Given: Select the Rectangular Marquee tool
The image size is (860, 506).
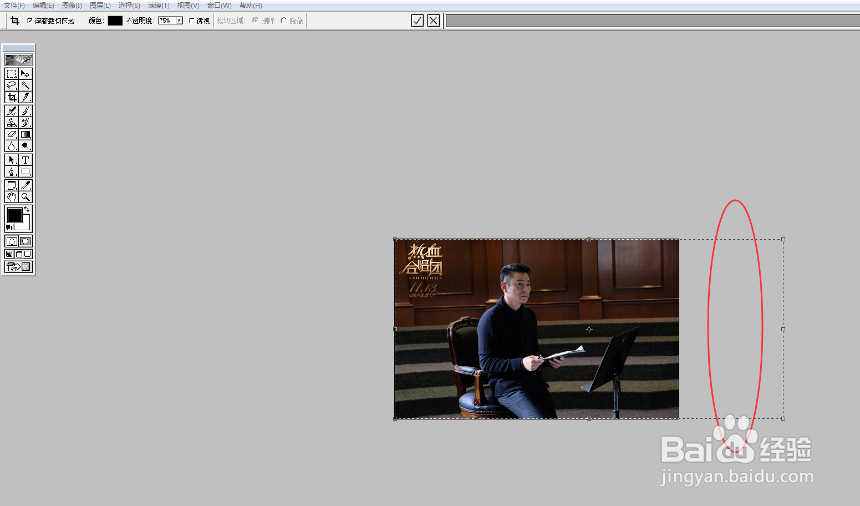Looking at the screenshot, I should click(x=12, y=74).
